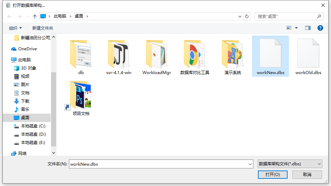Toggle the preview pane icon
Viewport: 331px width, 186px height.
pyautogui.click(x=308, y=28)
